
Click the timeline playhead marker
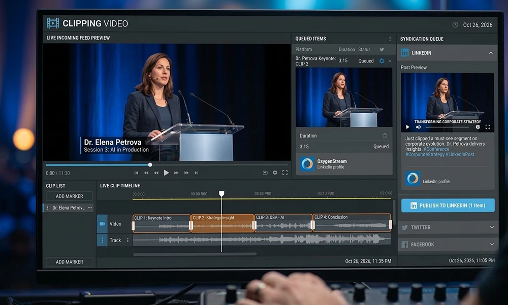click(221, 194)
